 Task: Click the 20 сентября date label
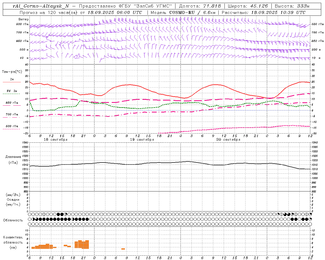coord(228,140)
